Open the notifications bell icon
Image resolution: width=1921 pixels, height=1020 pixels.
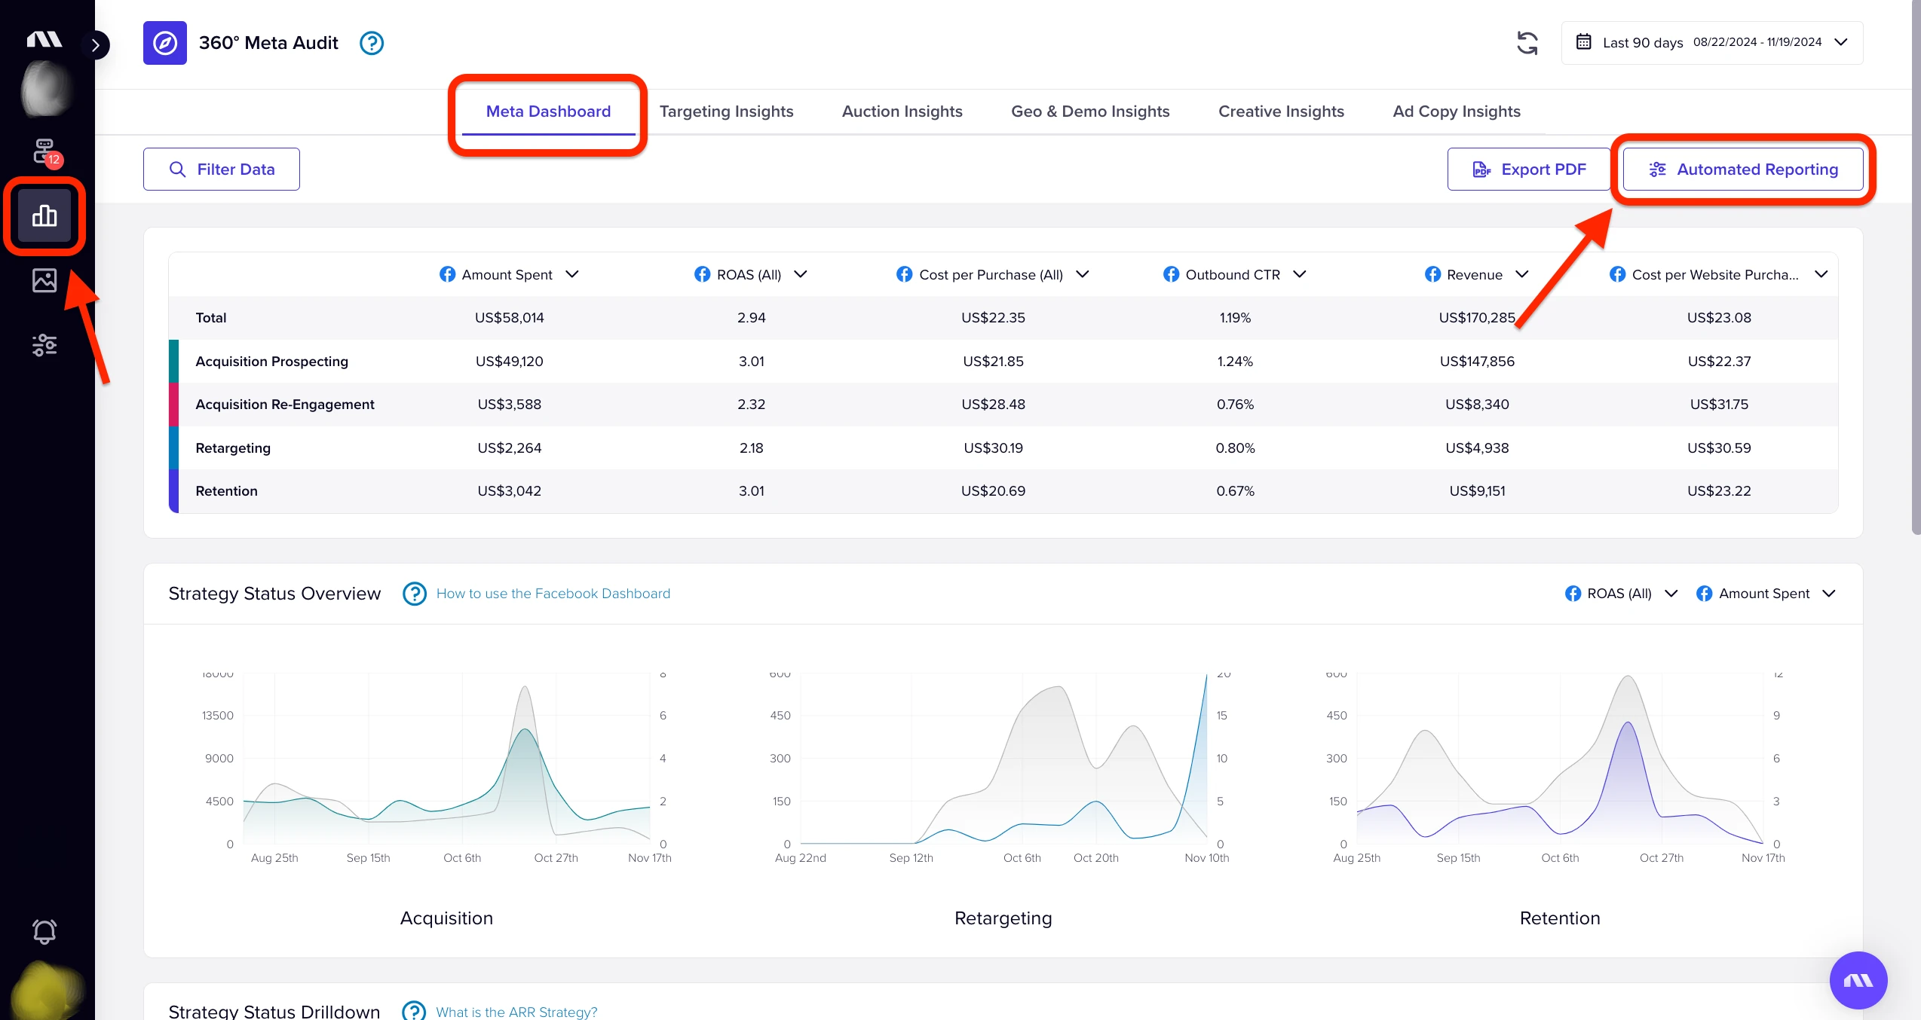click(44, 932)
